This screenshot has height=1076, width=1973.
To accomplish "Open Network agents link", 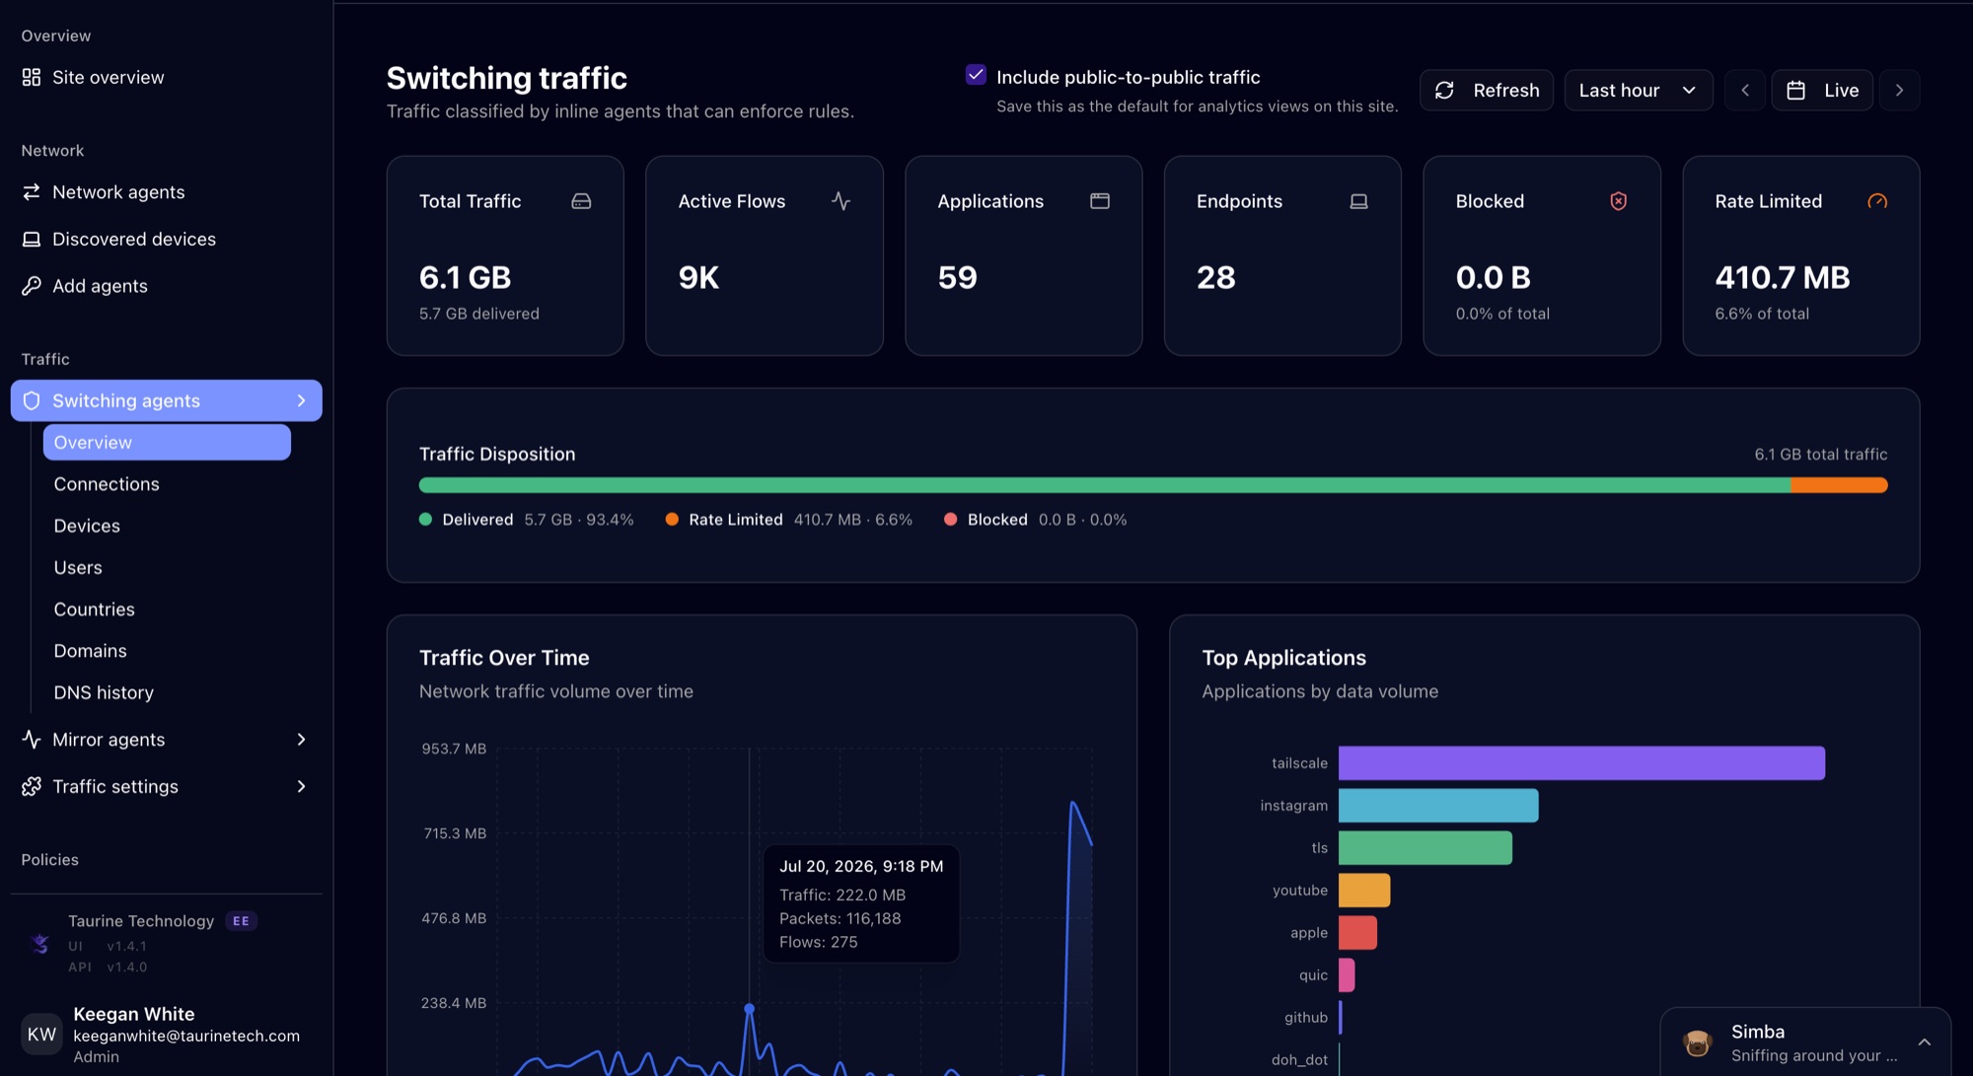I will pyautogui.click(x=118, y=191).
